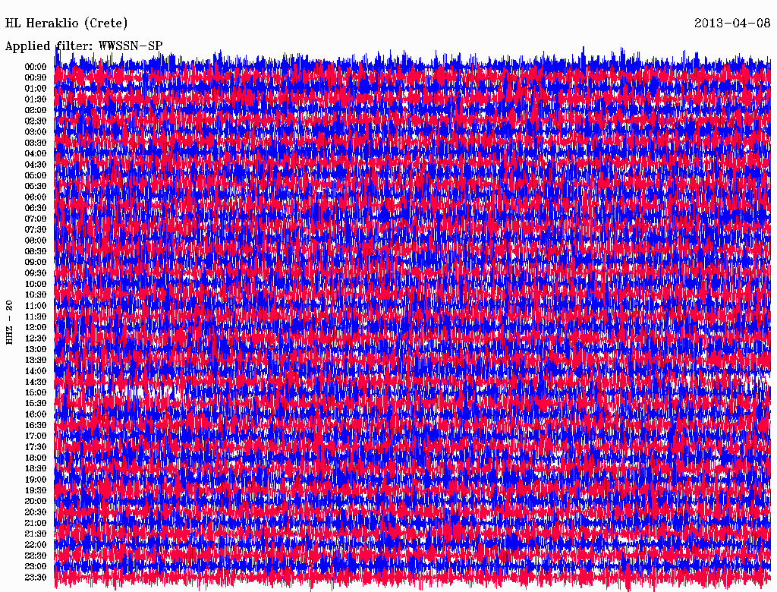Screen dimensions: 777x592
Task: Select the 08:00 time label
Action: [x=35, y=241]
